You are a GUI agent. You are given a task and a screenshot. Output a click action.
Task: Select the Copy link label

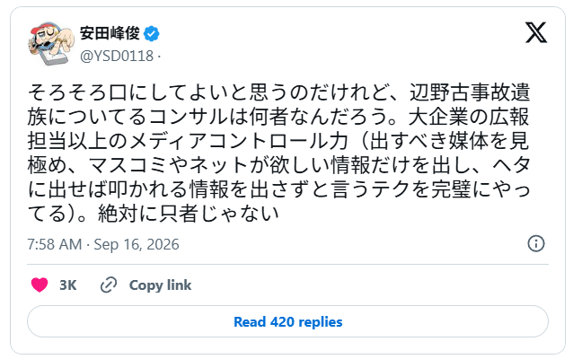160,285
